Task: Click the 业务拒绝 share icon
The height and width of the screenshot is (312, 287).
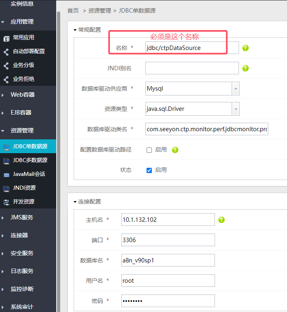Action: [7, 80]
